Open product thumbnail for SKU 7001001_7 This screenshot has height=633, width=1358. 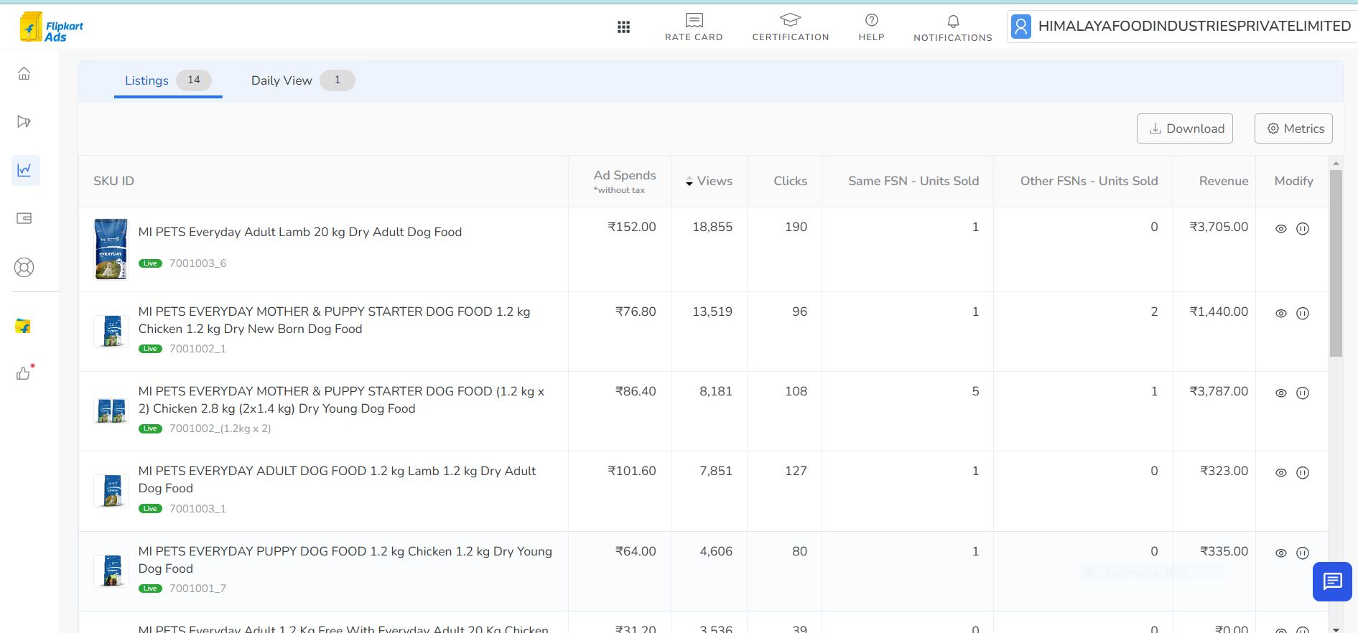111,571
